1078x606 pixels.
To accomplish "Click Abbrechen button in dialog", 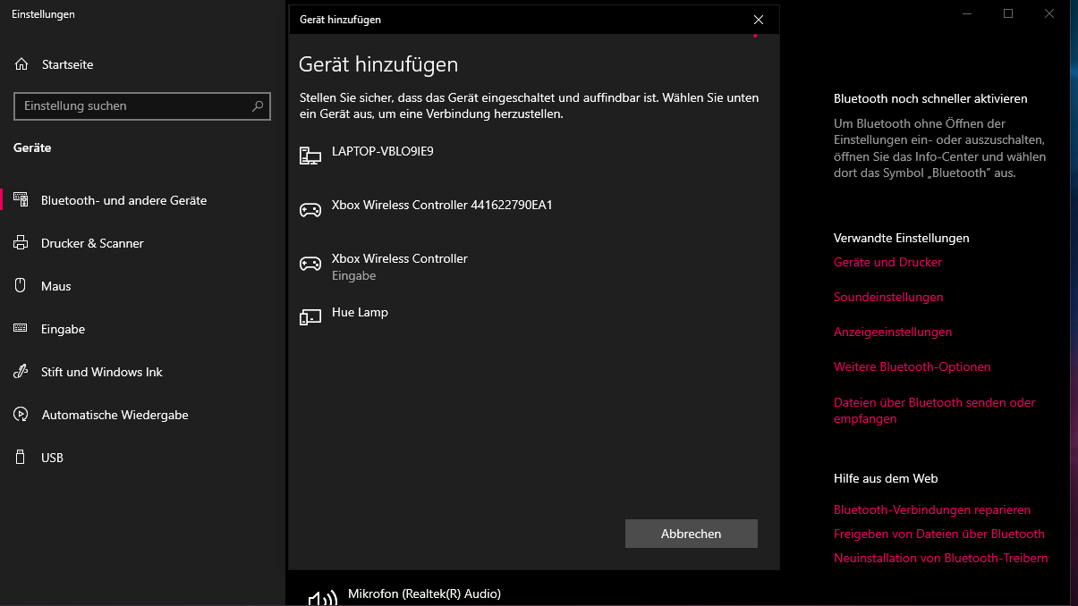I will pyautogui.click(x=692, y=534).
